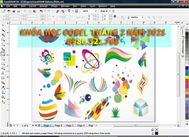
Task: Close the docker with red X
Action: 183,56
